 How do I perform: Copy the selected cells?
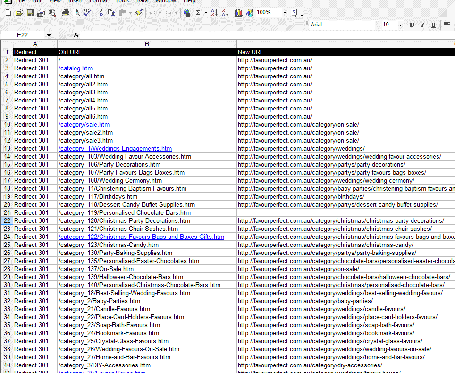click(111, 13)
